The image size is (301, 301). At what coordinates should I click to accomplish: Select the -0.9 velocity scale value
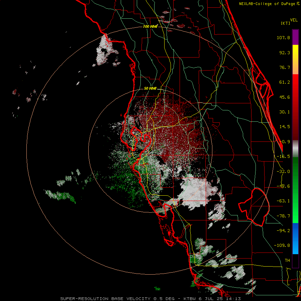(x=285, y=142)
